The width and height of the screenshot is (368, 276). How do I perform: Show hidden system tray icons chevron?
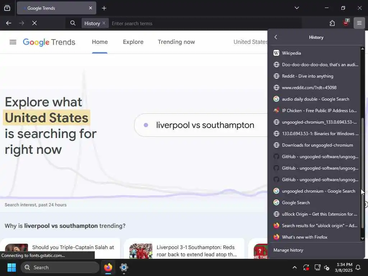pyautogui.click(x=295, y=267)
